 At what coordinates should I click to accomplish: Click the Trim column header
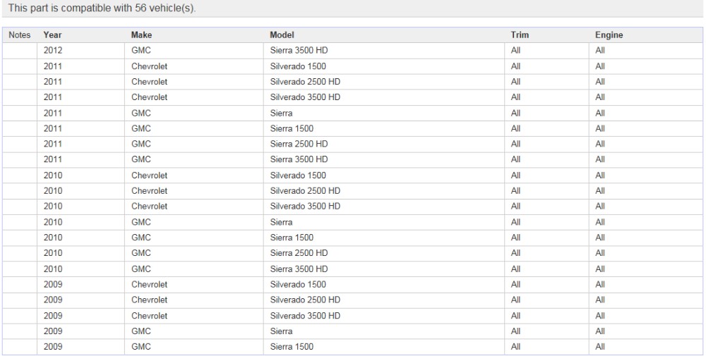pos(520,35)
